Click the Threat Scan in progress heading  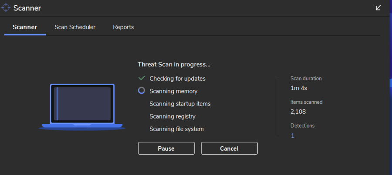(174, 64)
